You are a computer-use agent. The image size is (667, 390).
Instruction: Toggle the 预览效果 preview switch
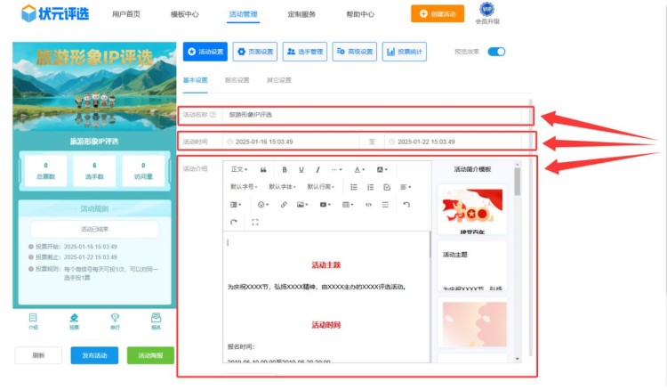(x=496, y=52)
